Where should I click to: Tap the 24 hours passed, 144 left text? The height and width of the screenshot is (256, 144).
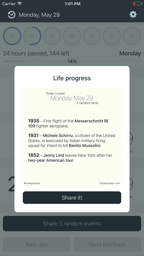click(x=36, y=53)
